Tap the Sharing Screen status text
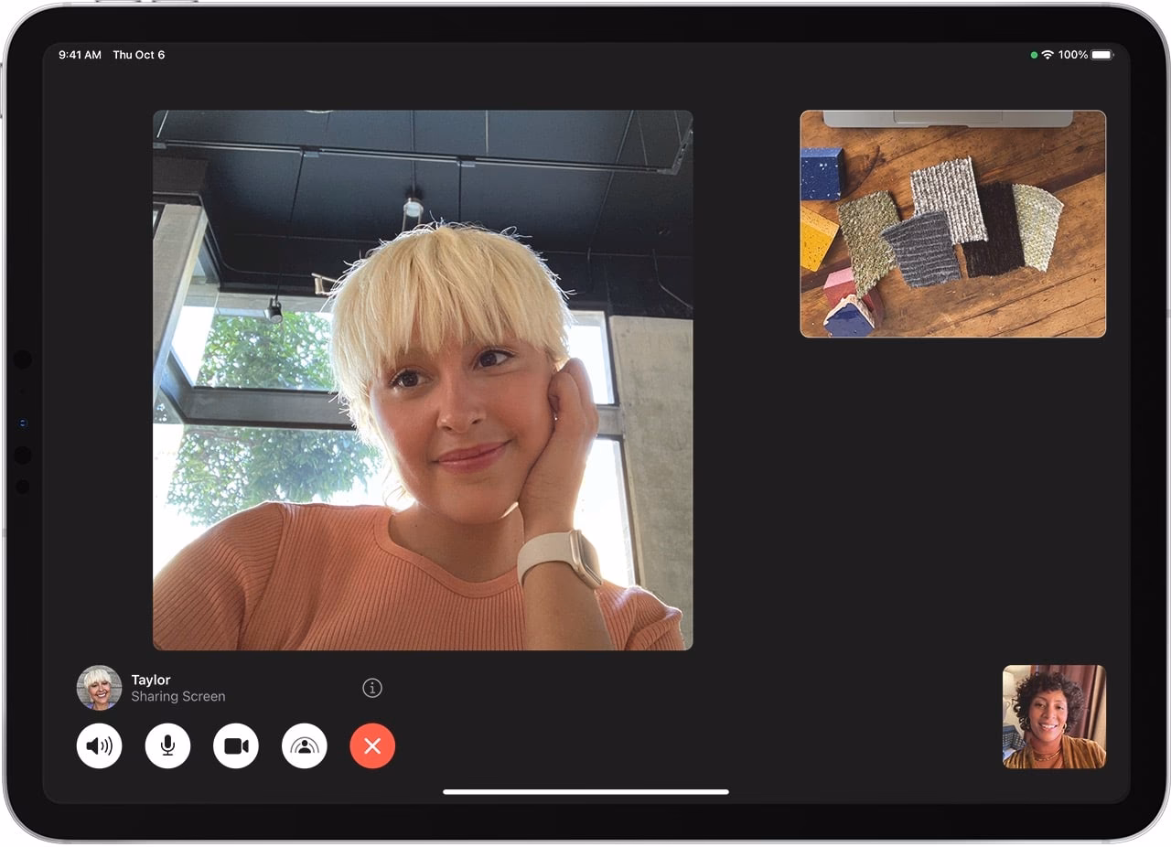The height and width of the screenshot is (847, 1171). (x=178, y=696)
